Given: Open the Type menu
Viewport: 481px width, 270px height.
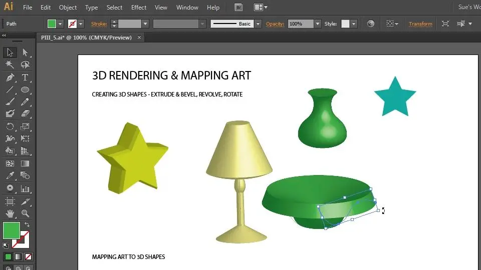Looking at the screenshot, I should (x=91, y=7).
